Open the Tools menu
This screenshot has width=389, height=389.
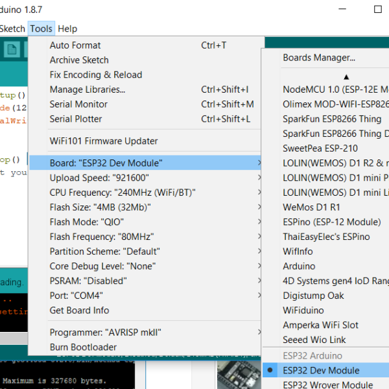[41, 29]
